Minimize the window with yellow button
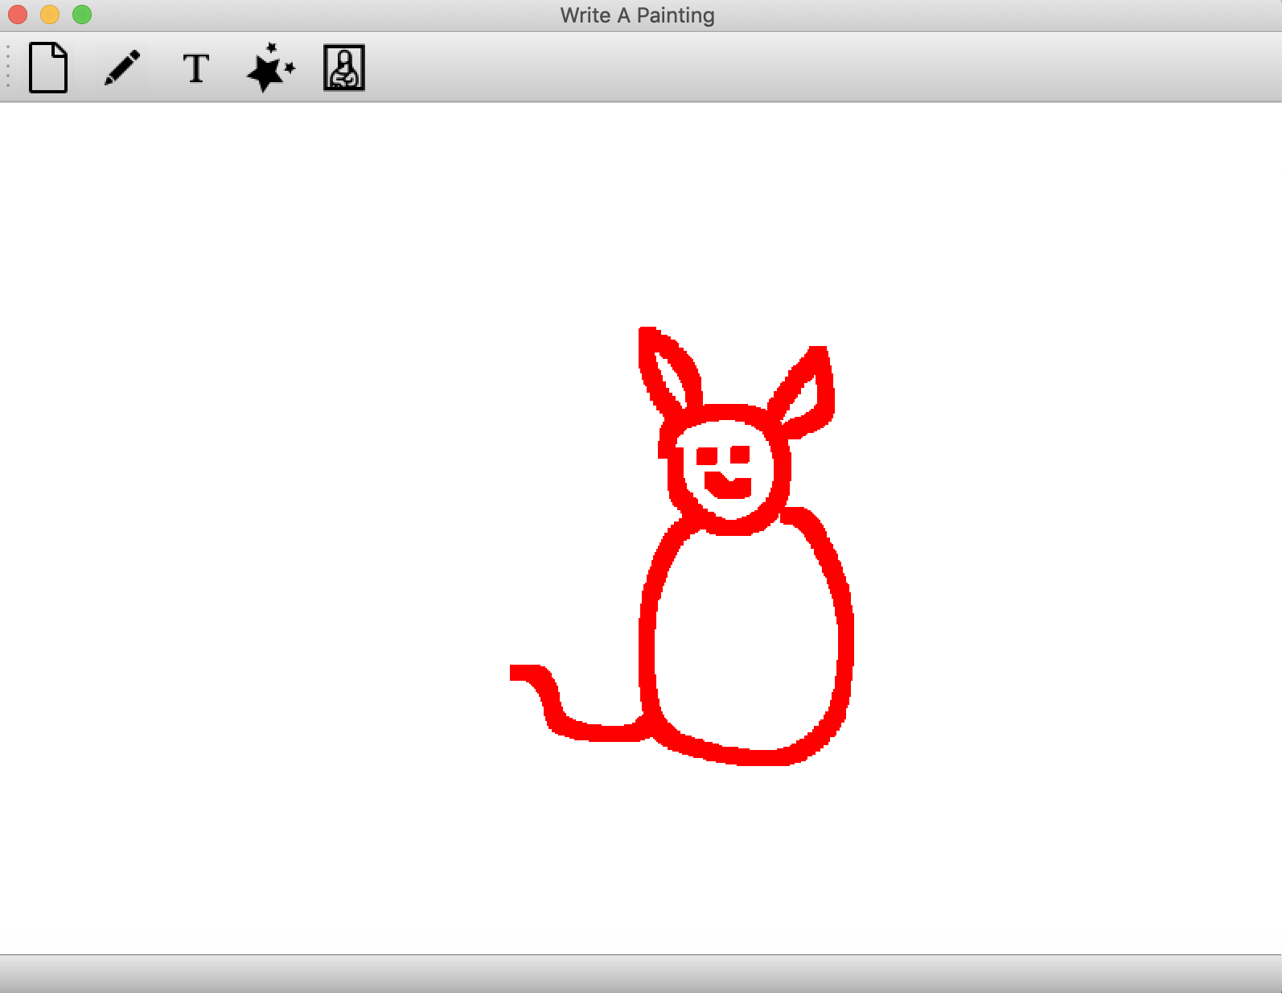This screenshot has height=993, width=1282. click(50, 14)
